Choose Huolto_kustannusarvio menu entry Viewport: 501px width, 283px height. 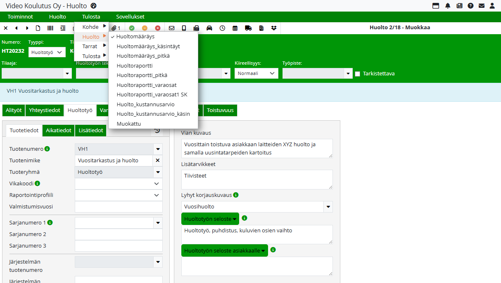tap(145, 104)
